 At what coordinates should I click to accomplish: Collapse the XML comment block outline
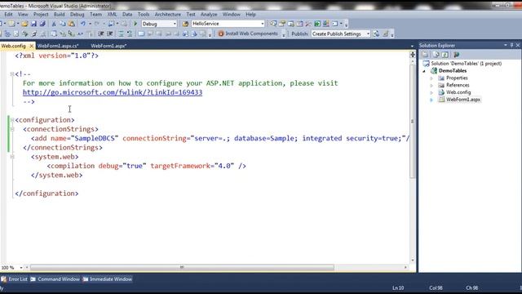12,74
